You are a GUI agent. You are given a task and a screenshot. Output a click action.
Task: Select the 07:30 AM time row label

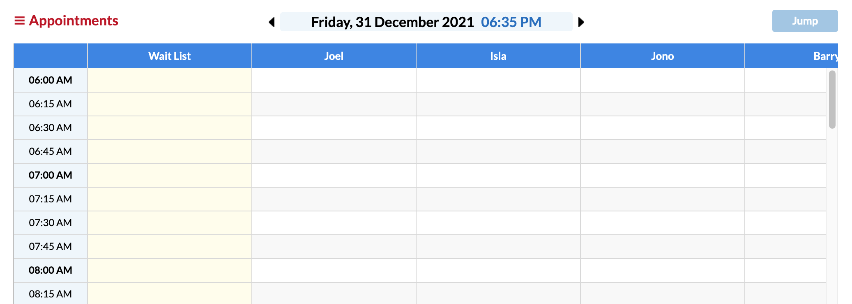pos(50,223)
